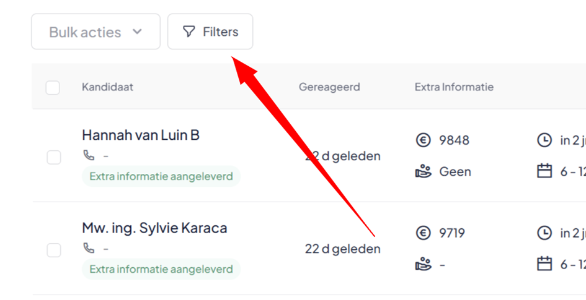The width and height of the screenshot is (586, 300).
Task: Sort by the Kandidaat column header
Action: (108, 87)
